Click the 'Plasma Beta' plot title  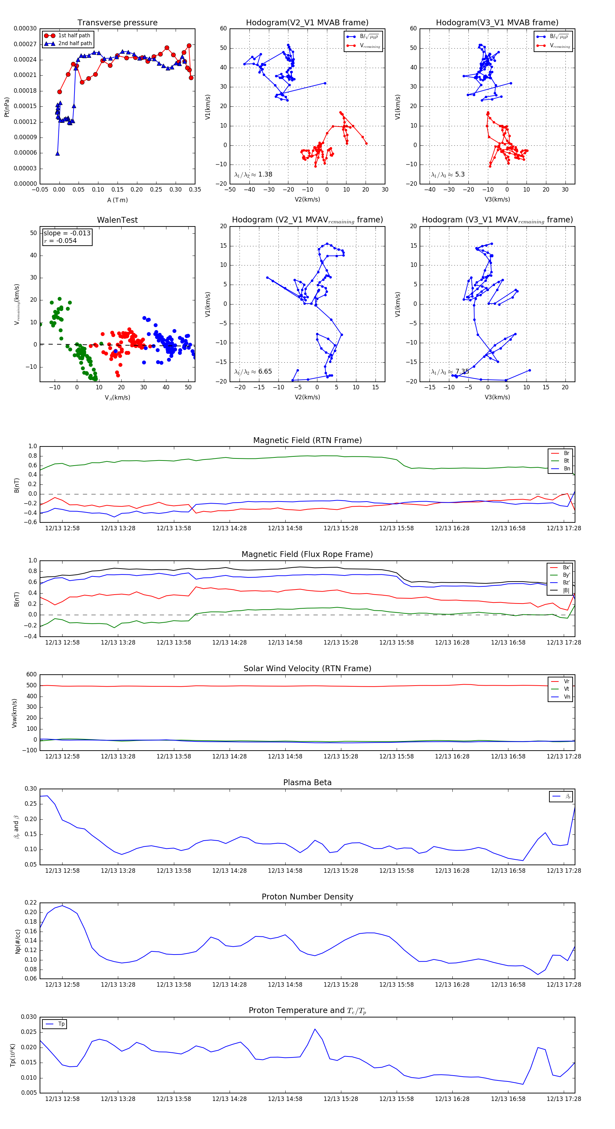tap(307, 782)
